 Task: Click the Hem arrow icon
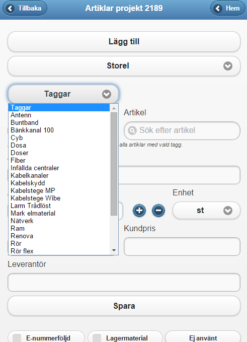point(218,8)
